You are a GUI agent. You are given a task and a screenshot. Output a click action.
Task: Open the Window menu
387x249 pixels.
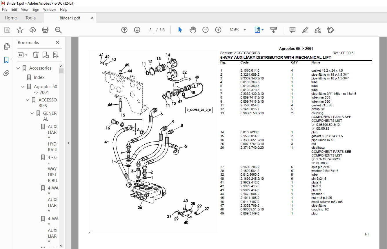pyautogui.click(x=50, y=10)
